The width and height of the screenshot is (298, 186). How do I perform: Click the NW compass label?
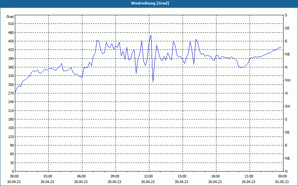click(288, 80)
